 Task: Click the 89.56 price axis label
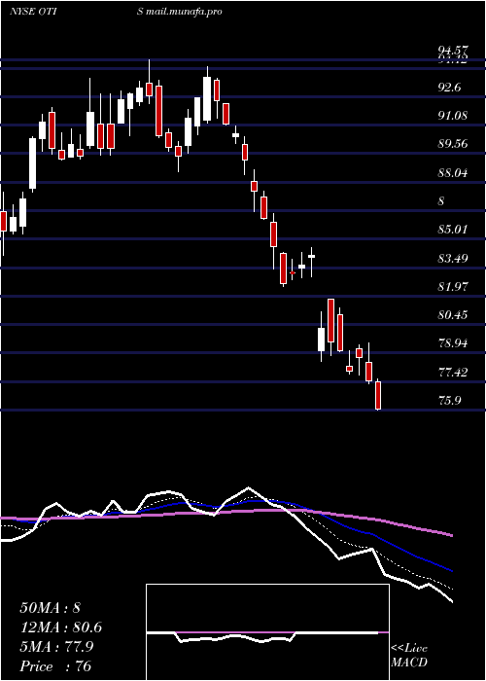point(453,144)
